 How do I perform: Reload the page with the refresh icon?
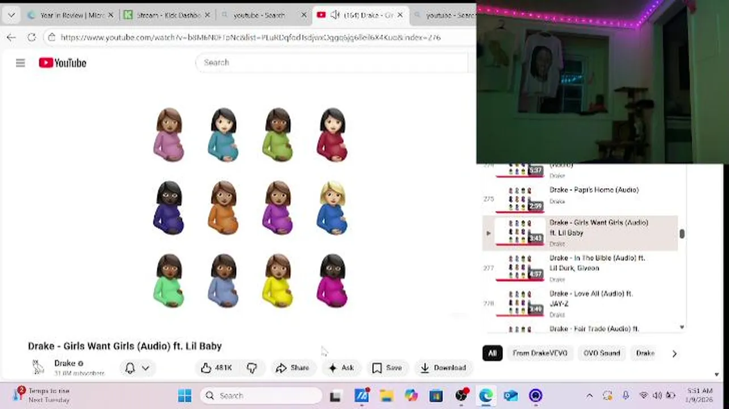32,37
